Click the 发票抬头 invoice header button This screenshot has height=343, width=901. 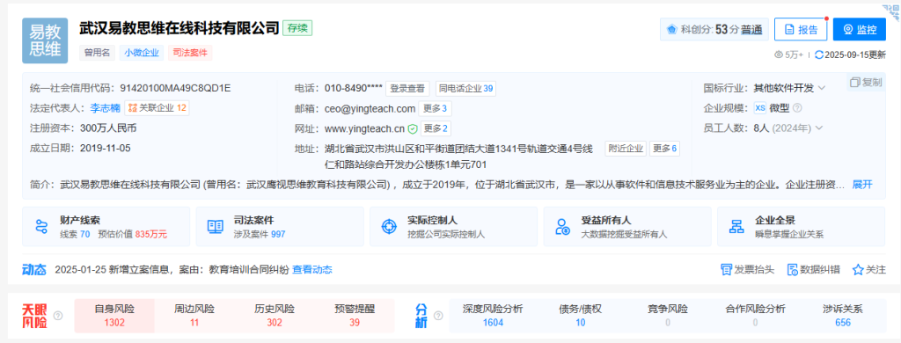tap(747, 269)
